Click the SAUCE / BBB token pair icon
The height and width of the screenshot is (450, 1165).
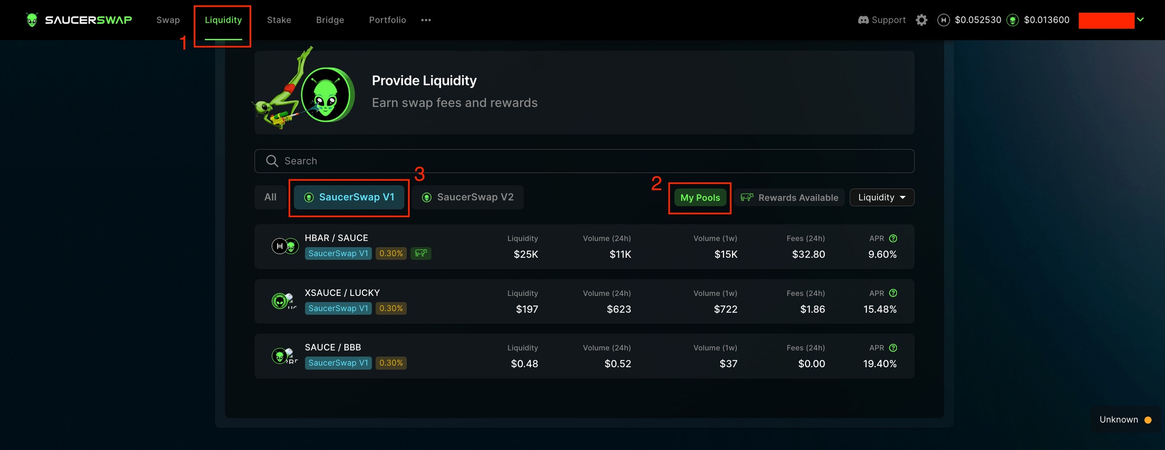[x=284, y=356]
